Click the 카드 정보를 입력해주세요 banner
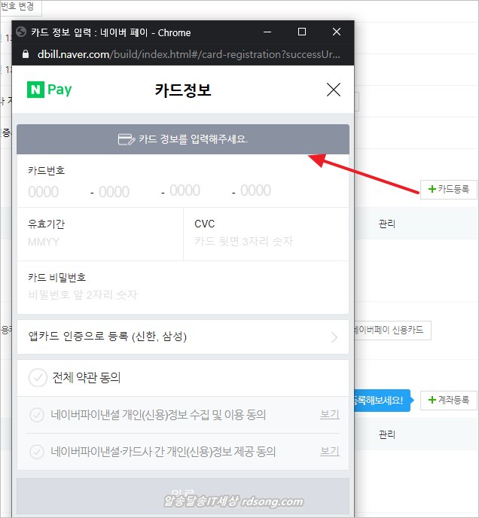Image resolution: width=479 pixels, height=518 pixels. pos(183,139)
